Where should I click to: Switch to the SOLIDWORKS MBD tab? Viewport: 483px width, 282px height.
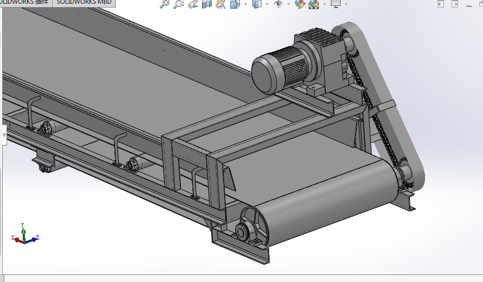coord(84,3)
